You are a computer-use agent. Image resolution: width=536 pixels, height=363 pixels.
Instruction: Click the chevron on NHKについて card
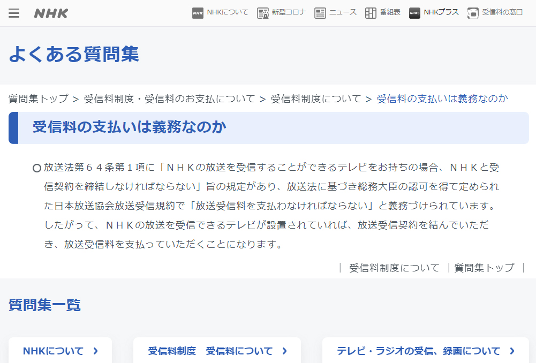point(96,351)
